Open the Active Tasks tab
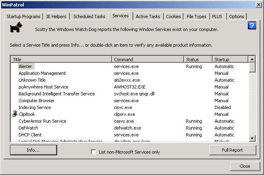Viewport: 264px width, 175px height. (148, 16)
